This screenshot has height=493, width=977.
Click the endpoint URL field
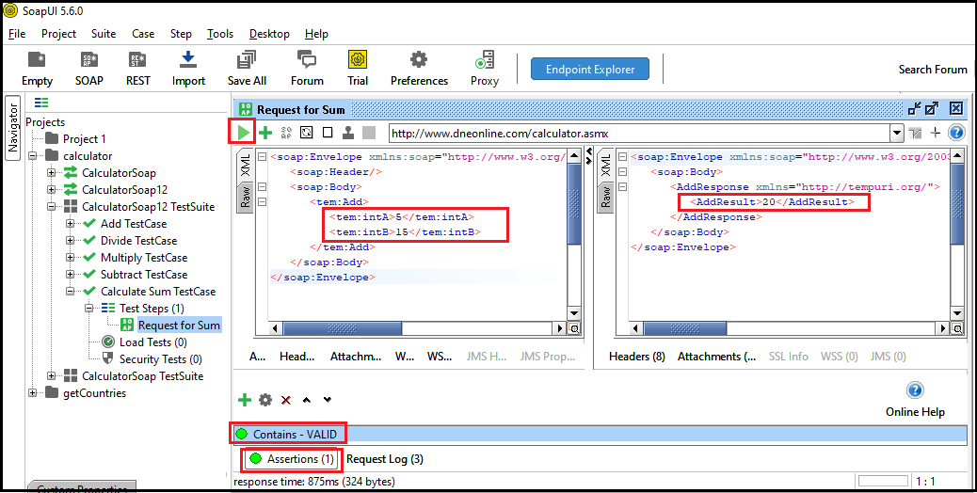[639, 133]
